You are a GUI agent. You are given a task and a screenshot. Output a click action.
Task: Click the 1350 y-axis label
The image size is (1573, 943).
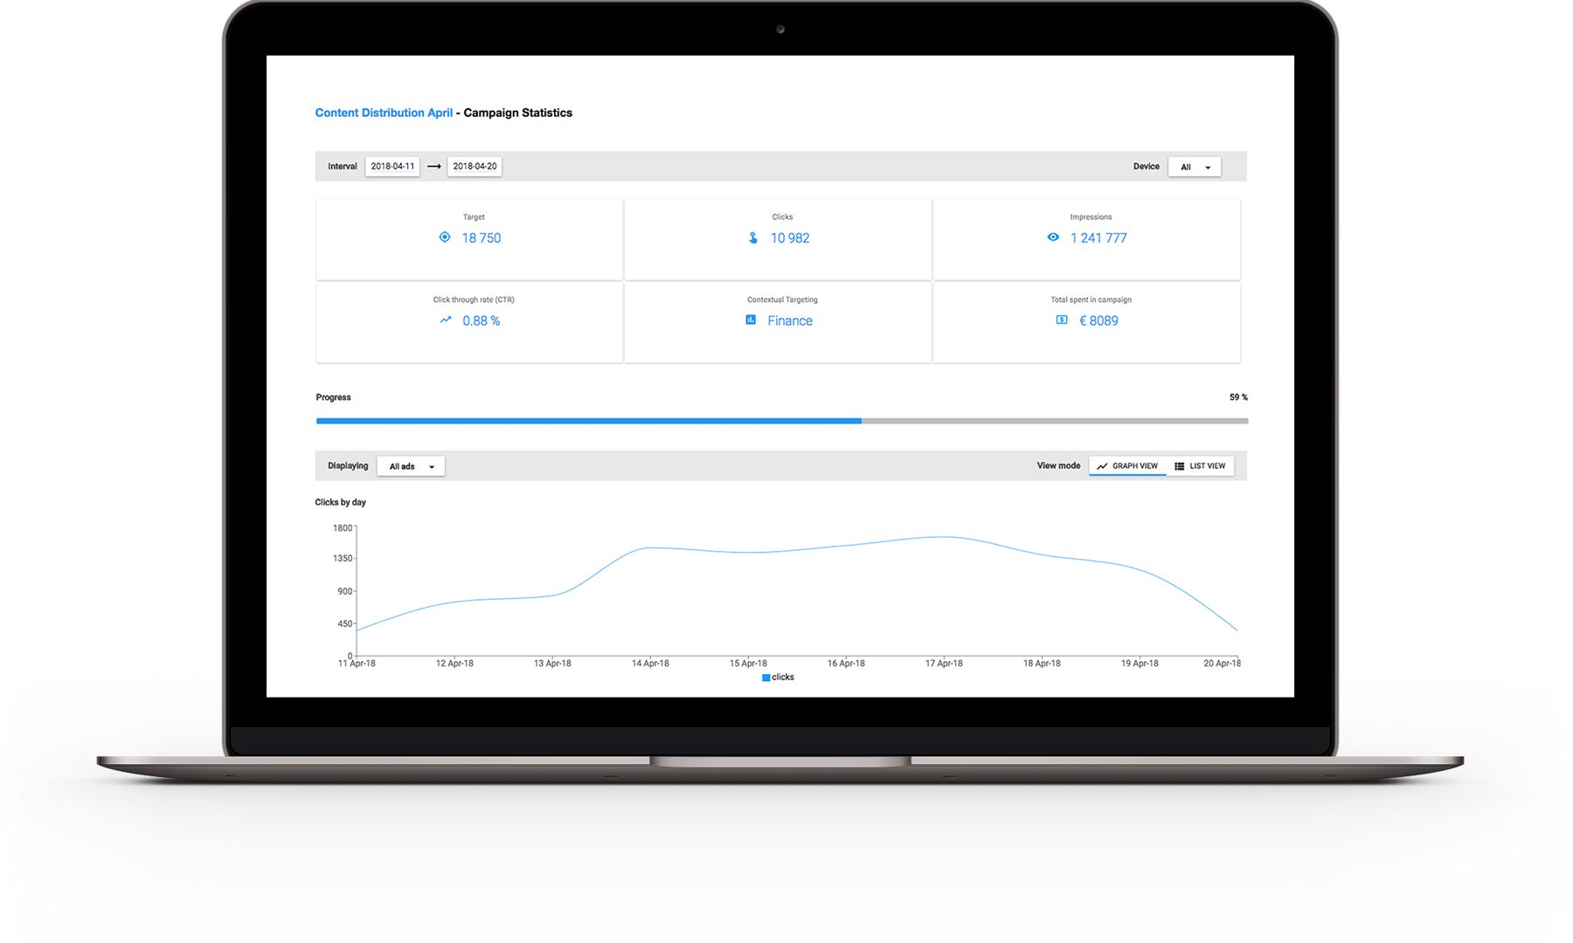pyautogui.click(x=343, y=558)
